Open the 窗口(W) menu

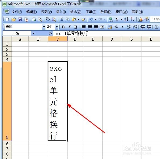(122, 12)
